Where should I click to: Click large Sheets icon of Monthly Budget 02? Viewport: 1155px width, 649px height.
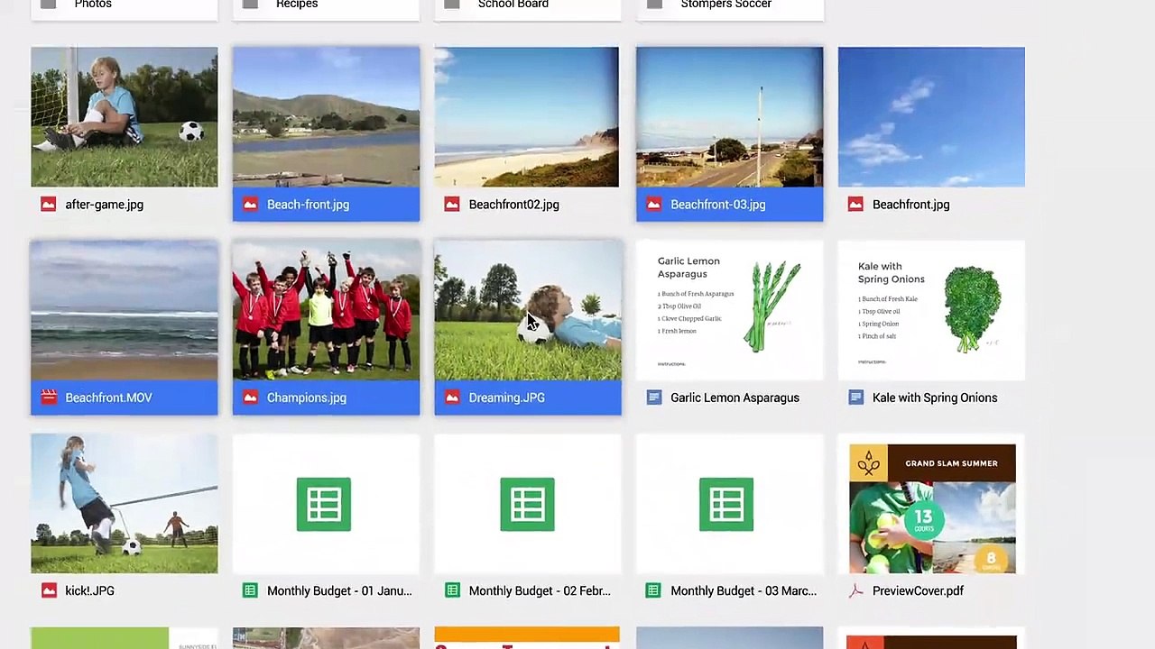(527, 504)
